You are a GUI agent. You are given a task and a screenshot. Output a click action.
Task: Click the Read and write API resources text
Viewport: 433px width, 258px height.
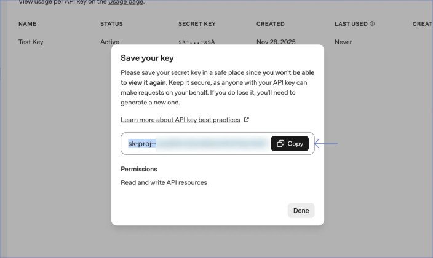pyautogui.click(x=164, y=182)
